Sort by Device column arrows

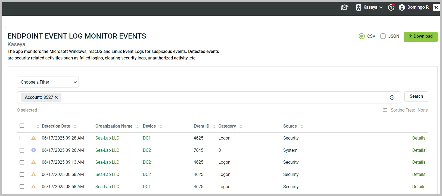tap(161, 126)
